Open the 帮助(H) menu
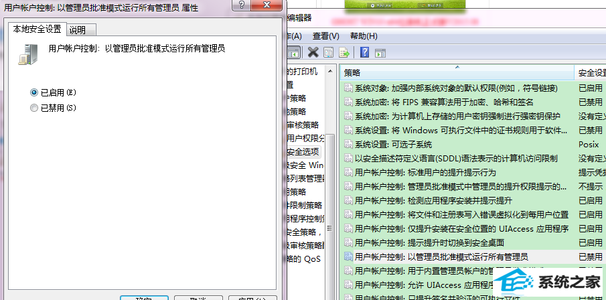 point(364,35)
